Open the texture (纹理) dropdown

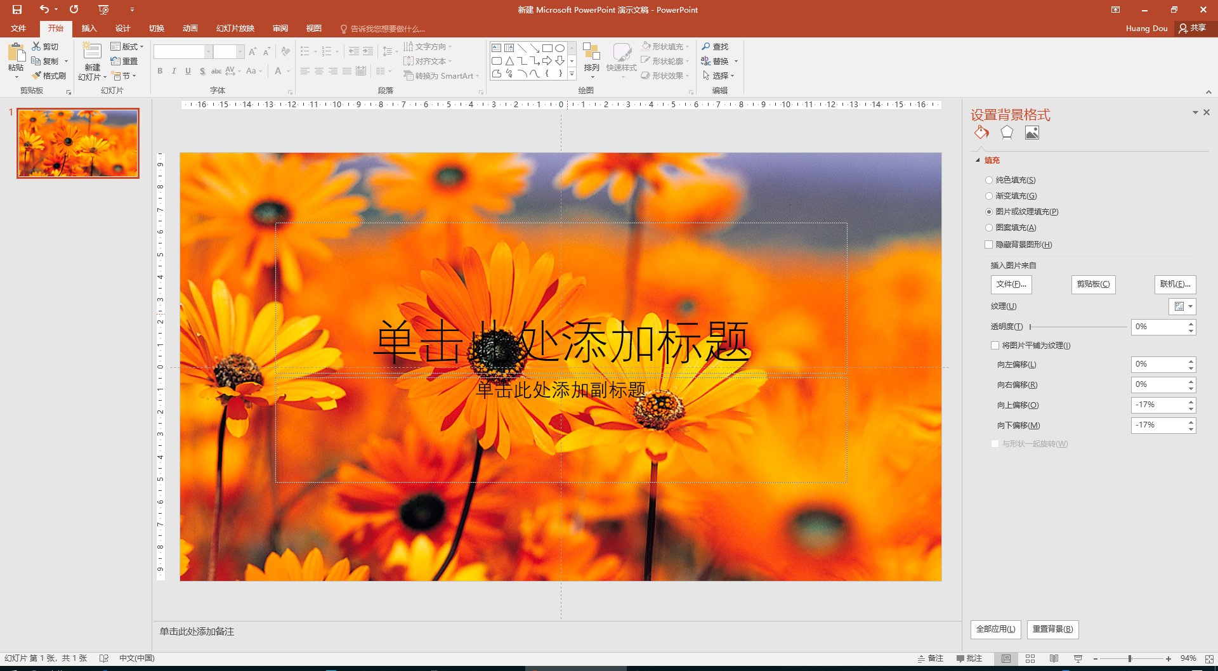click(x=1182, y=306)
